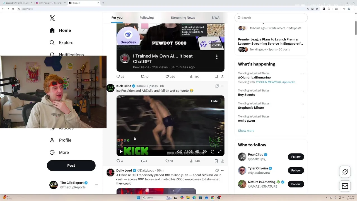Bookmark the Kick Clips post
The height and width of the screenshot is (201, 357).
click(216, 161)
